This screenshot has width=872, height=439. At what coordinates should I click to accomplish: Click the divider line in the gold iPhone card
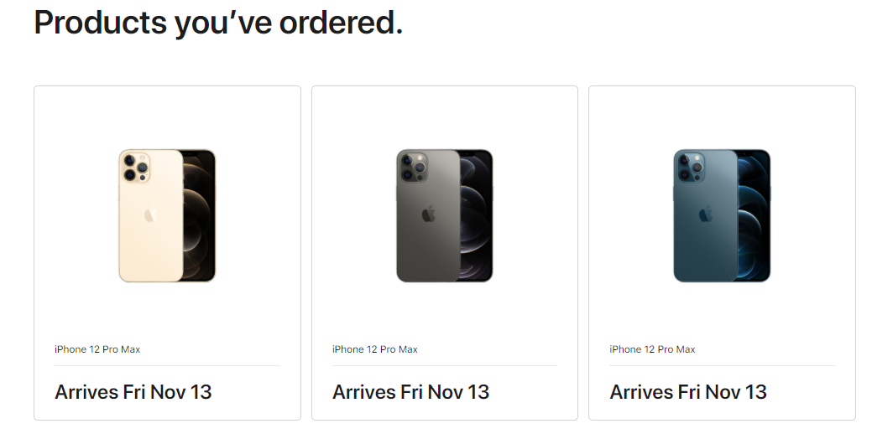[x=167, y=365]
